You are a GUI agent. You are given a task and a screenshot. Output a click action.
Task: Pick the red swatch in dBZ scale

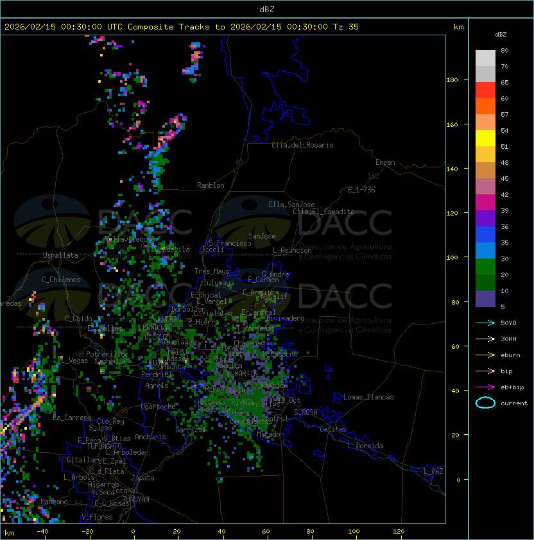coord(485,90)
